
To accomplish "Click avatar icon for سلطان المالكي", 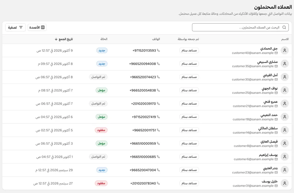I will (x=285, y=130).
